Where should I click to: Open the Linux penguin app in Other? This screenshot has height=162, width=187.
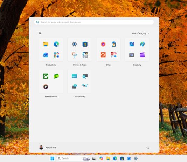point(114,44)
